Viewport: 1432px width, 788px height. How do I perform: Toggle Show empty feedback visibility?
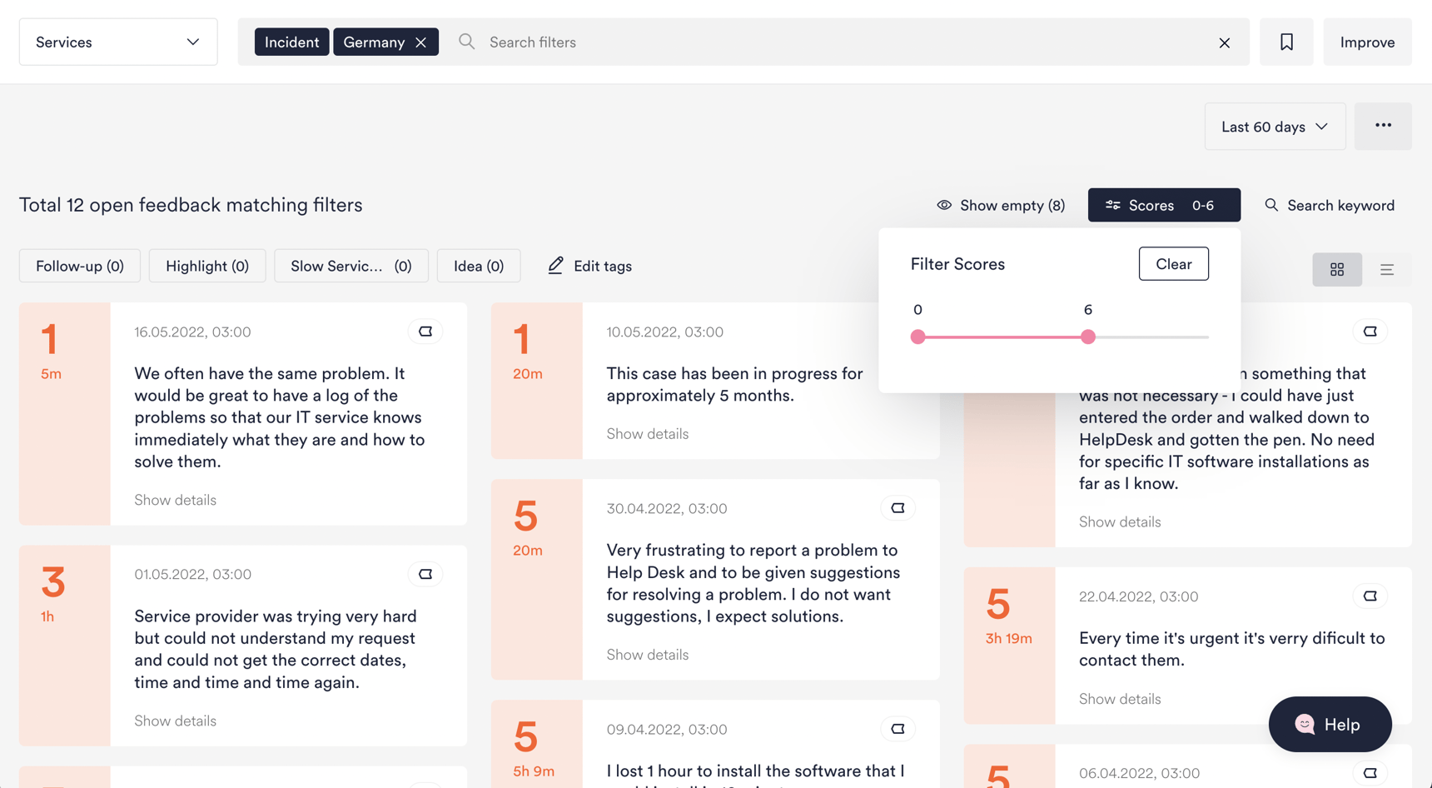(1001, 205)
